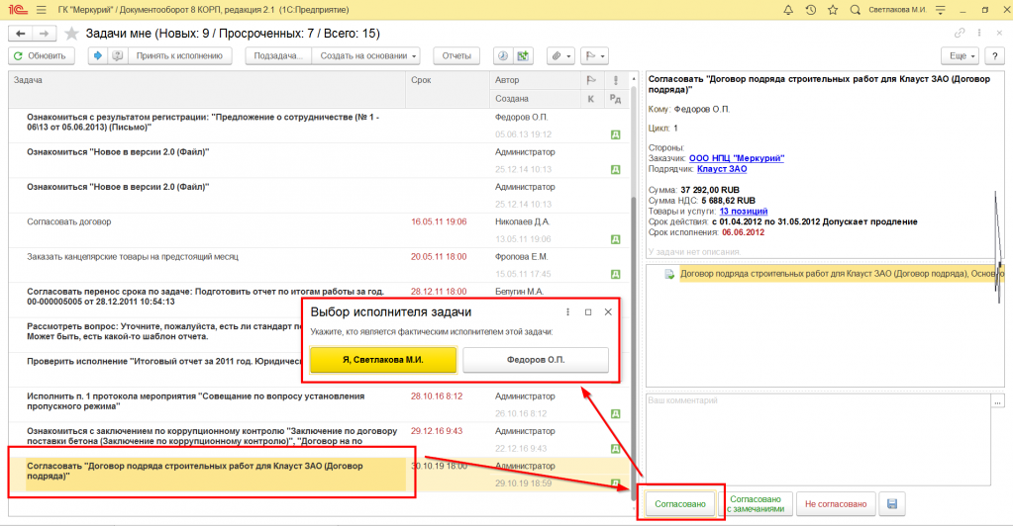This screenshot has width=1013, height=526.
Task: Choose 'Я, Светлакова М.И.' as task performer
Action: (383, 360)
